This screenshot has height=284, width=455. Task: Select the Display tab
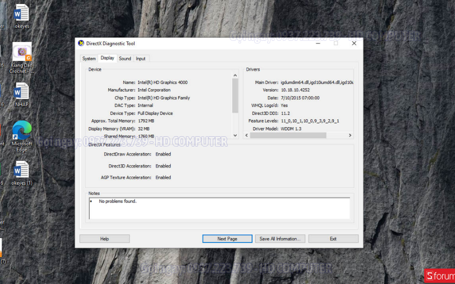click(x=107, y=58)
